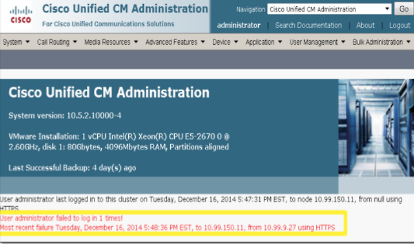The image size is (414, 244).
Task: Open the Advanced Features menu
Action: 175,42
